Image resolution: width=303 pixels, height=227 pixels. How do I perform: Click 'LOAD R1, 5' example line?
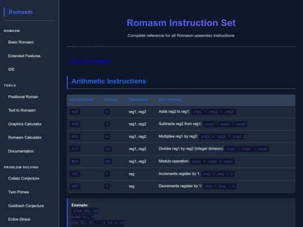[x=83, y=217]
